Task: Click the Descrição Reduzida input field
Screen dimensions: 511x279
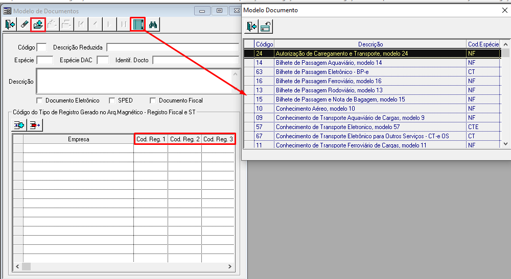Action: click(172, 47)
